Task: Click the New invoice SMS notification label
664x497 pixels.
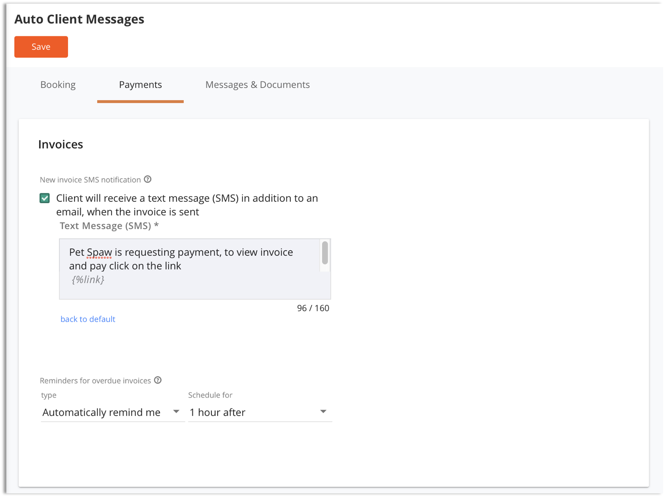Action: tap(90, 180)
